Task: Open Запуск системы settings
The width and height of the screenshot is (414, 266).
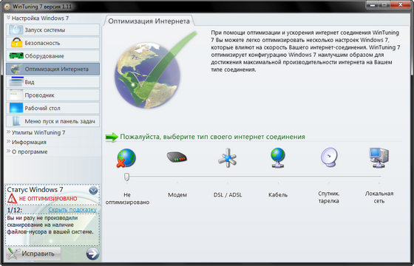Action: tap(52, 30)
